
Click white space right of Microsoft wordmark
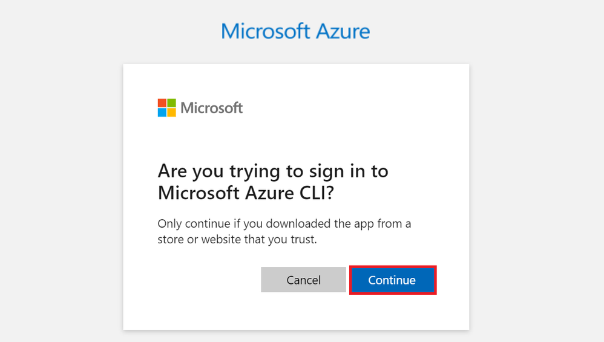point(351,108)
